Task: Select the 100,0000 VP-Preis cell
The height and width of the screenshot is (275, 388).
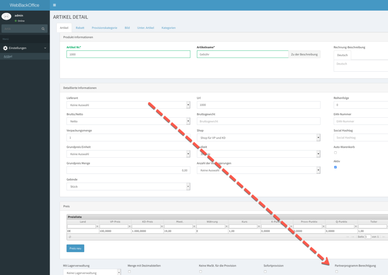Action: (115, 231)
